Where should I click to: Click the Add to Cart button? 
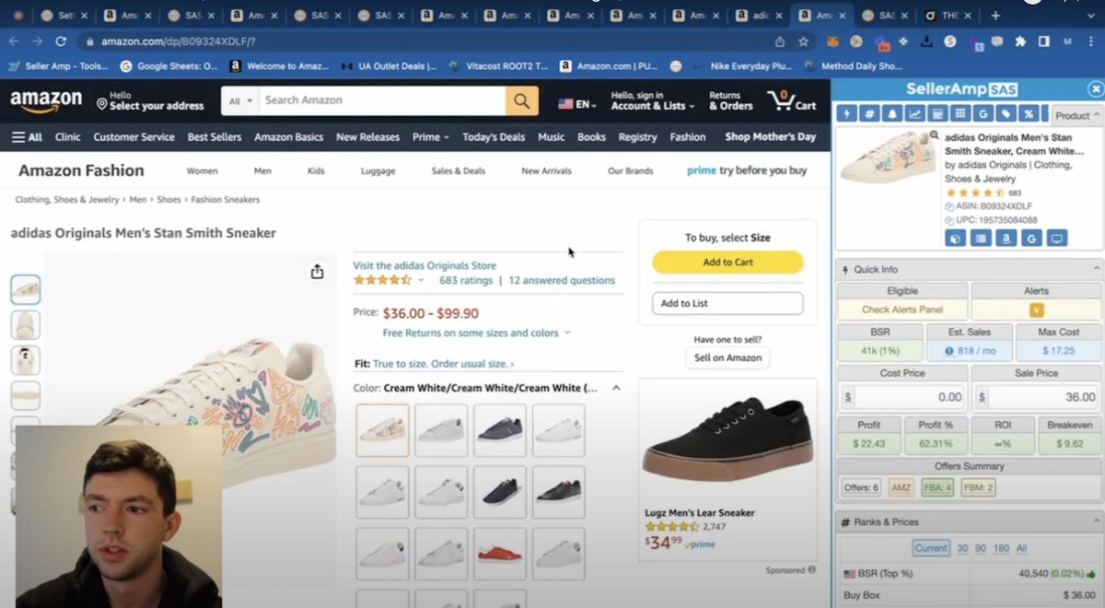(x=727, y=262)
